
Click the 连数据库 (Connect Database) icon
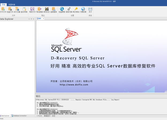(x=54, y=9)
